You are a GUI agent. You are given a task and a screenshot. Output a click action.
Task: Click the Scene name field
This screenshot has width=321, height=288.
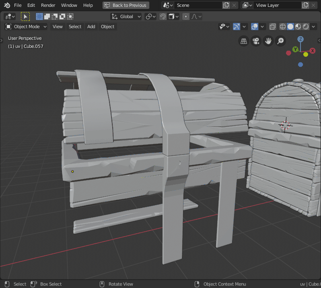[198, 5]
